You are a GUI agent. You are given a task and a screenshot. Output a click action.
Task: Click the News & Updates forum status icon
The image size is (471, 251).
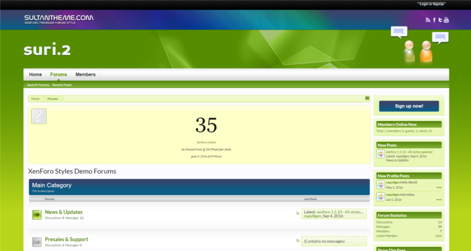(37, 215)
